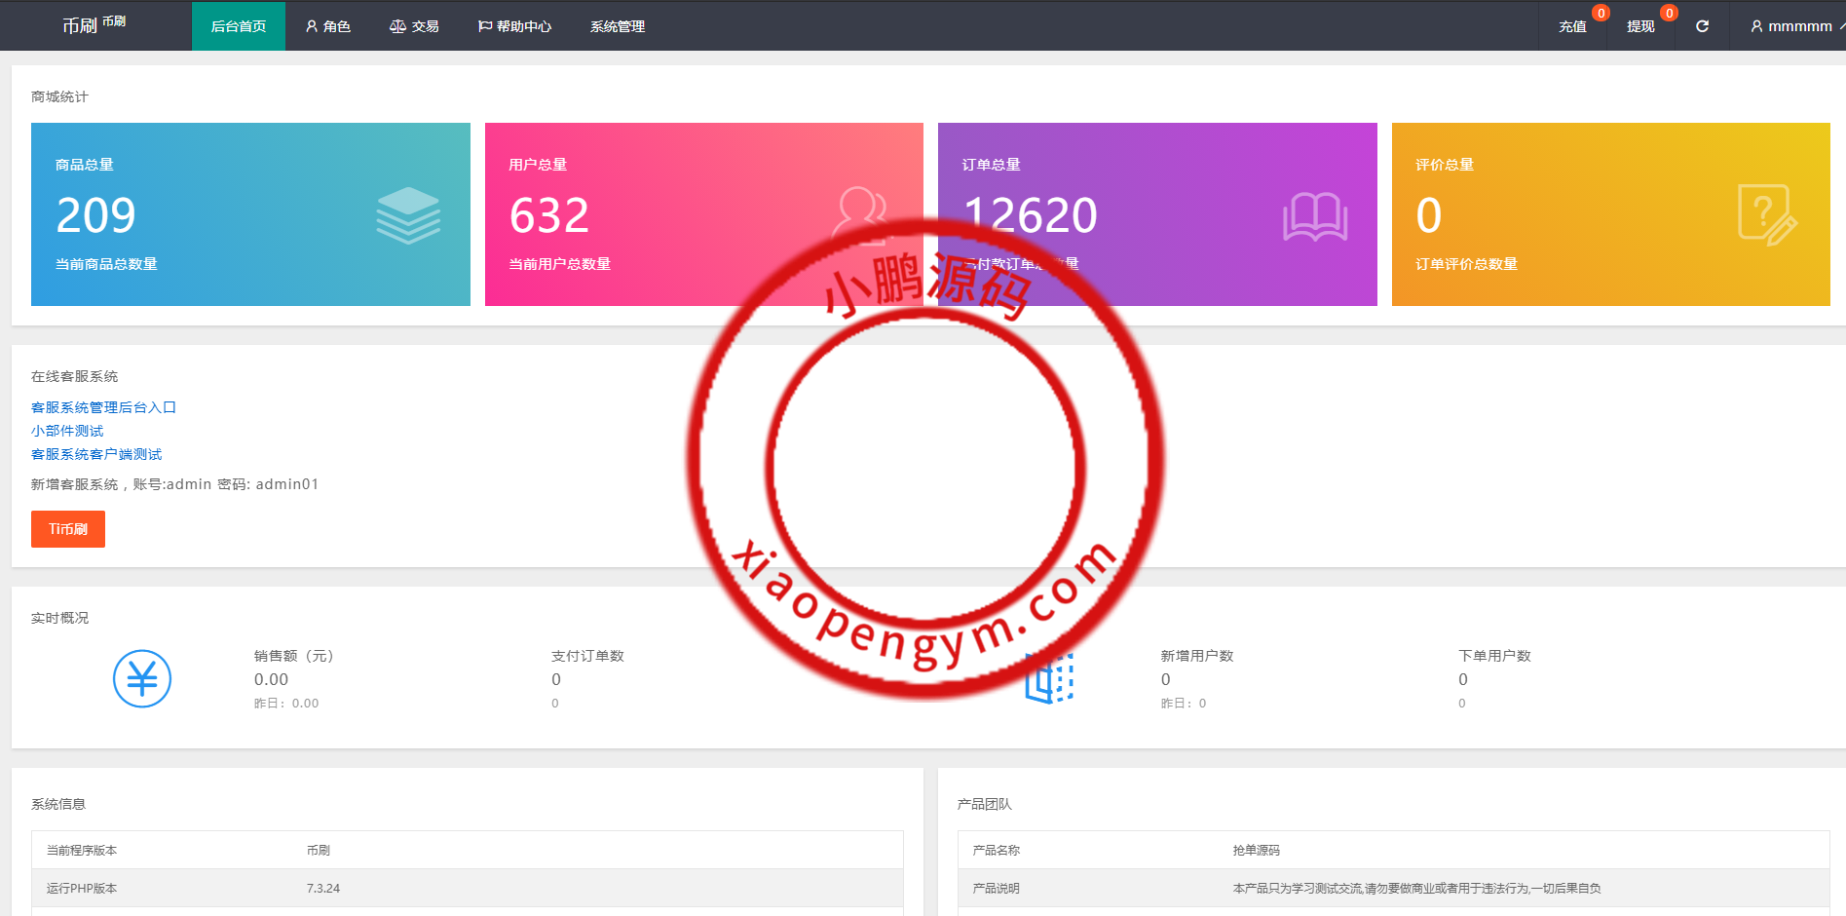Screen dimensions: 1846x916
Task: Click the open book icon in 订单总量 card
Action: 1314,215
